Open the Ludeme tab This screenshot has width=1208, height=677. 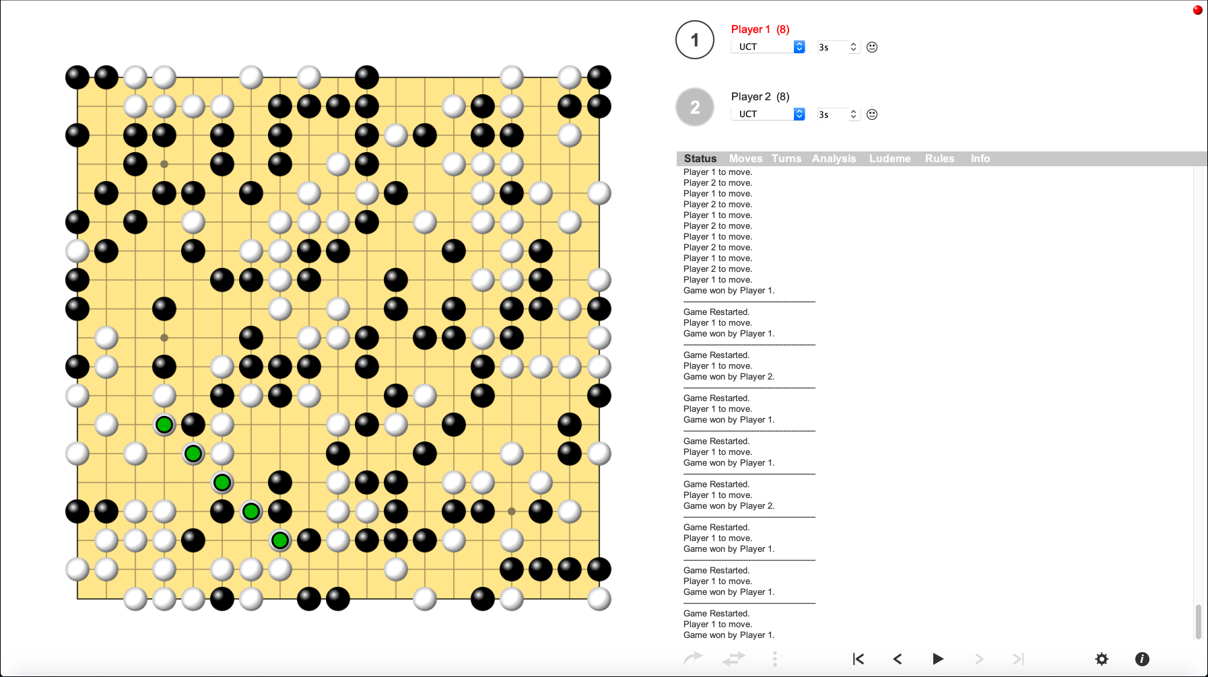click(890, 158)
